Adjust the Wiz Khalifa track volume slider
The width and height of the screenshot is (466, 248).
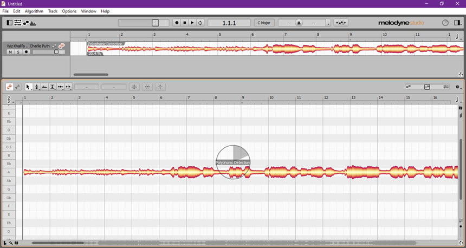click(x=49, y=52)
